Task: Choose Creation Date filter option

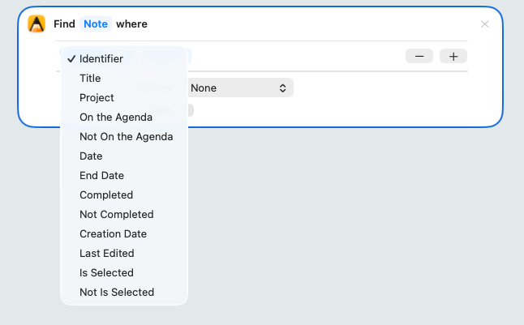Action: (113, 233)
